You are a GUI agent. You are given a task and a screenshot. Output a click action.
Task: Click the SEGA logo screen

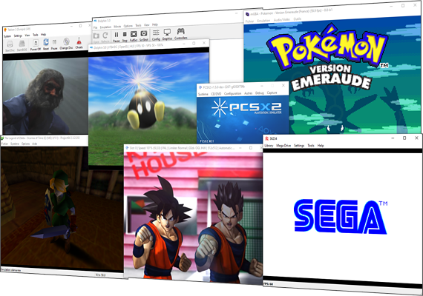coord(341,217)
